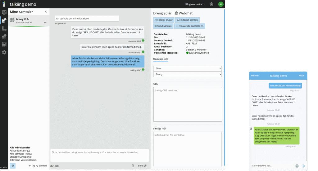Click the timer icon in top bar

pos(211,4)
